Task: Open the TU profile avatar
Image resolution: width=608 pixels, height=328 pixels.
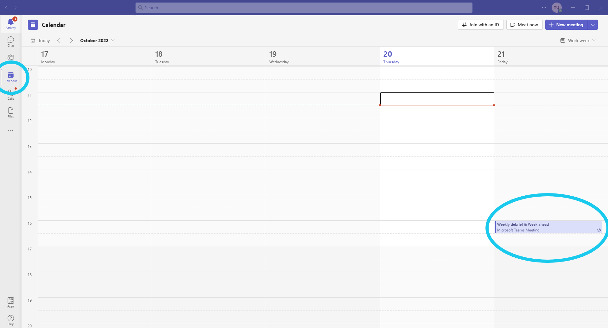Action: coord(556,8)
